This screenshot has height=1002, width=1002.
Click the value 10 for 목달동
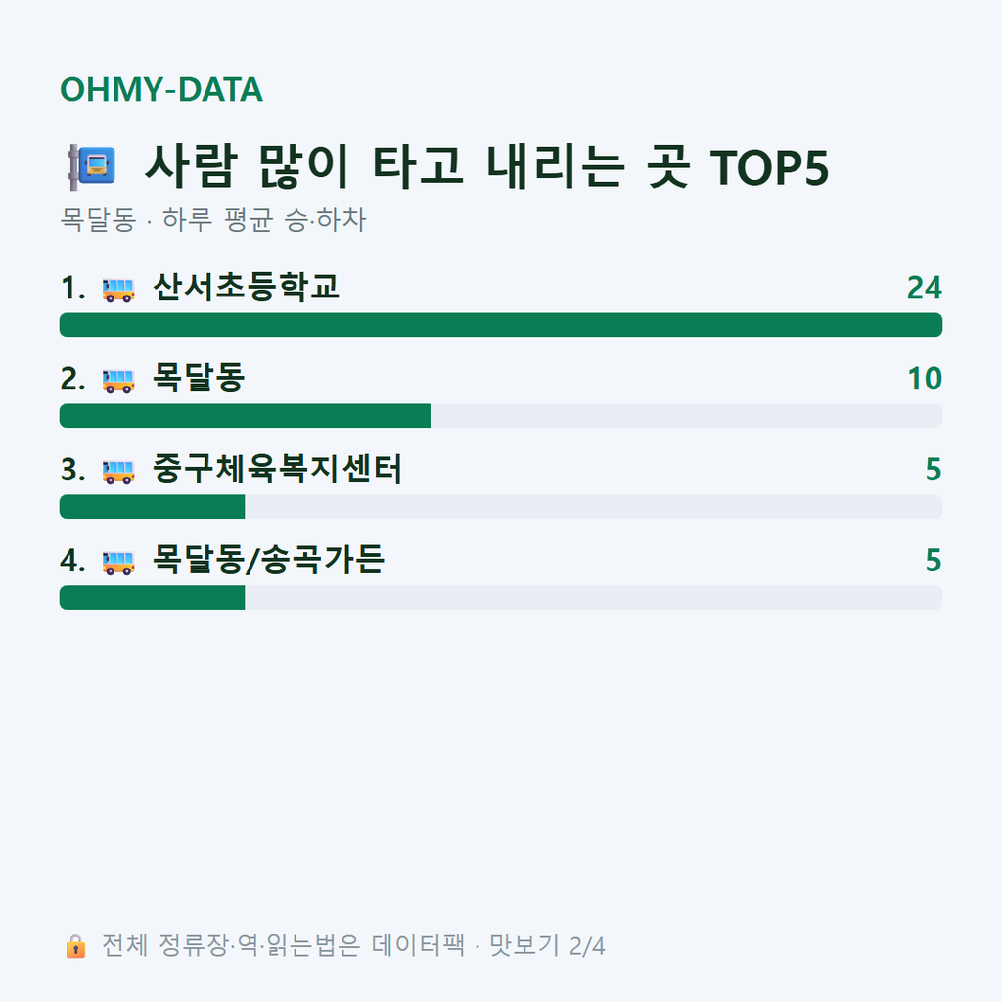tap(925, 379)
